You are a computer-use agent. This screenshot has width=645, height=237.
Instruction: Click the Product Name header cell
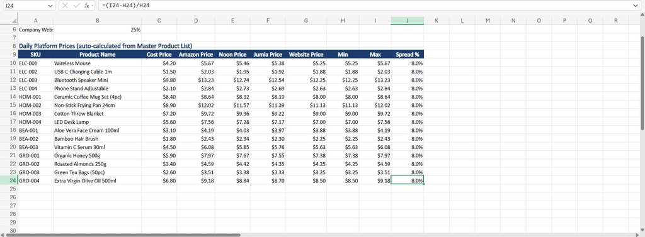pyautogui.click(x=98, y=55)
